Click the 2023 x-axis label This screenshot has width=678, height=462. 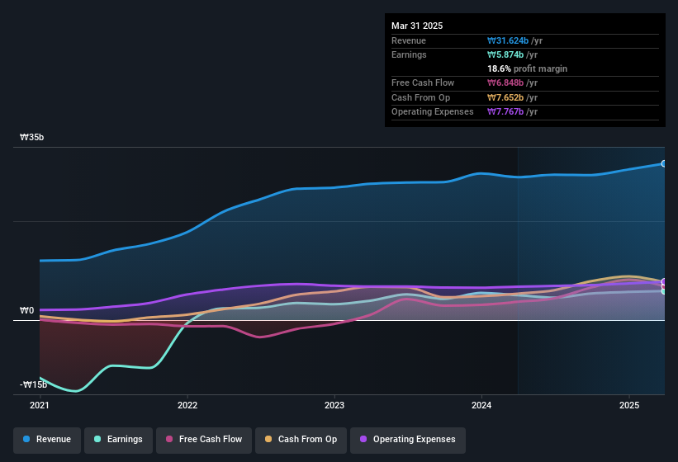pyautogui.click(x=334, y=405)
